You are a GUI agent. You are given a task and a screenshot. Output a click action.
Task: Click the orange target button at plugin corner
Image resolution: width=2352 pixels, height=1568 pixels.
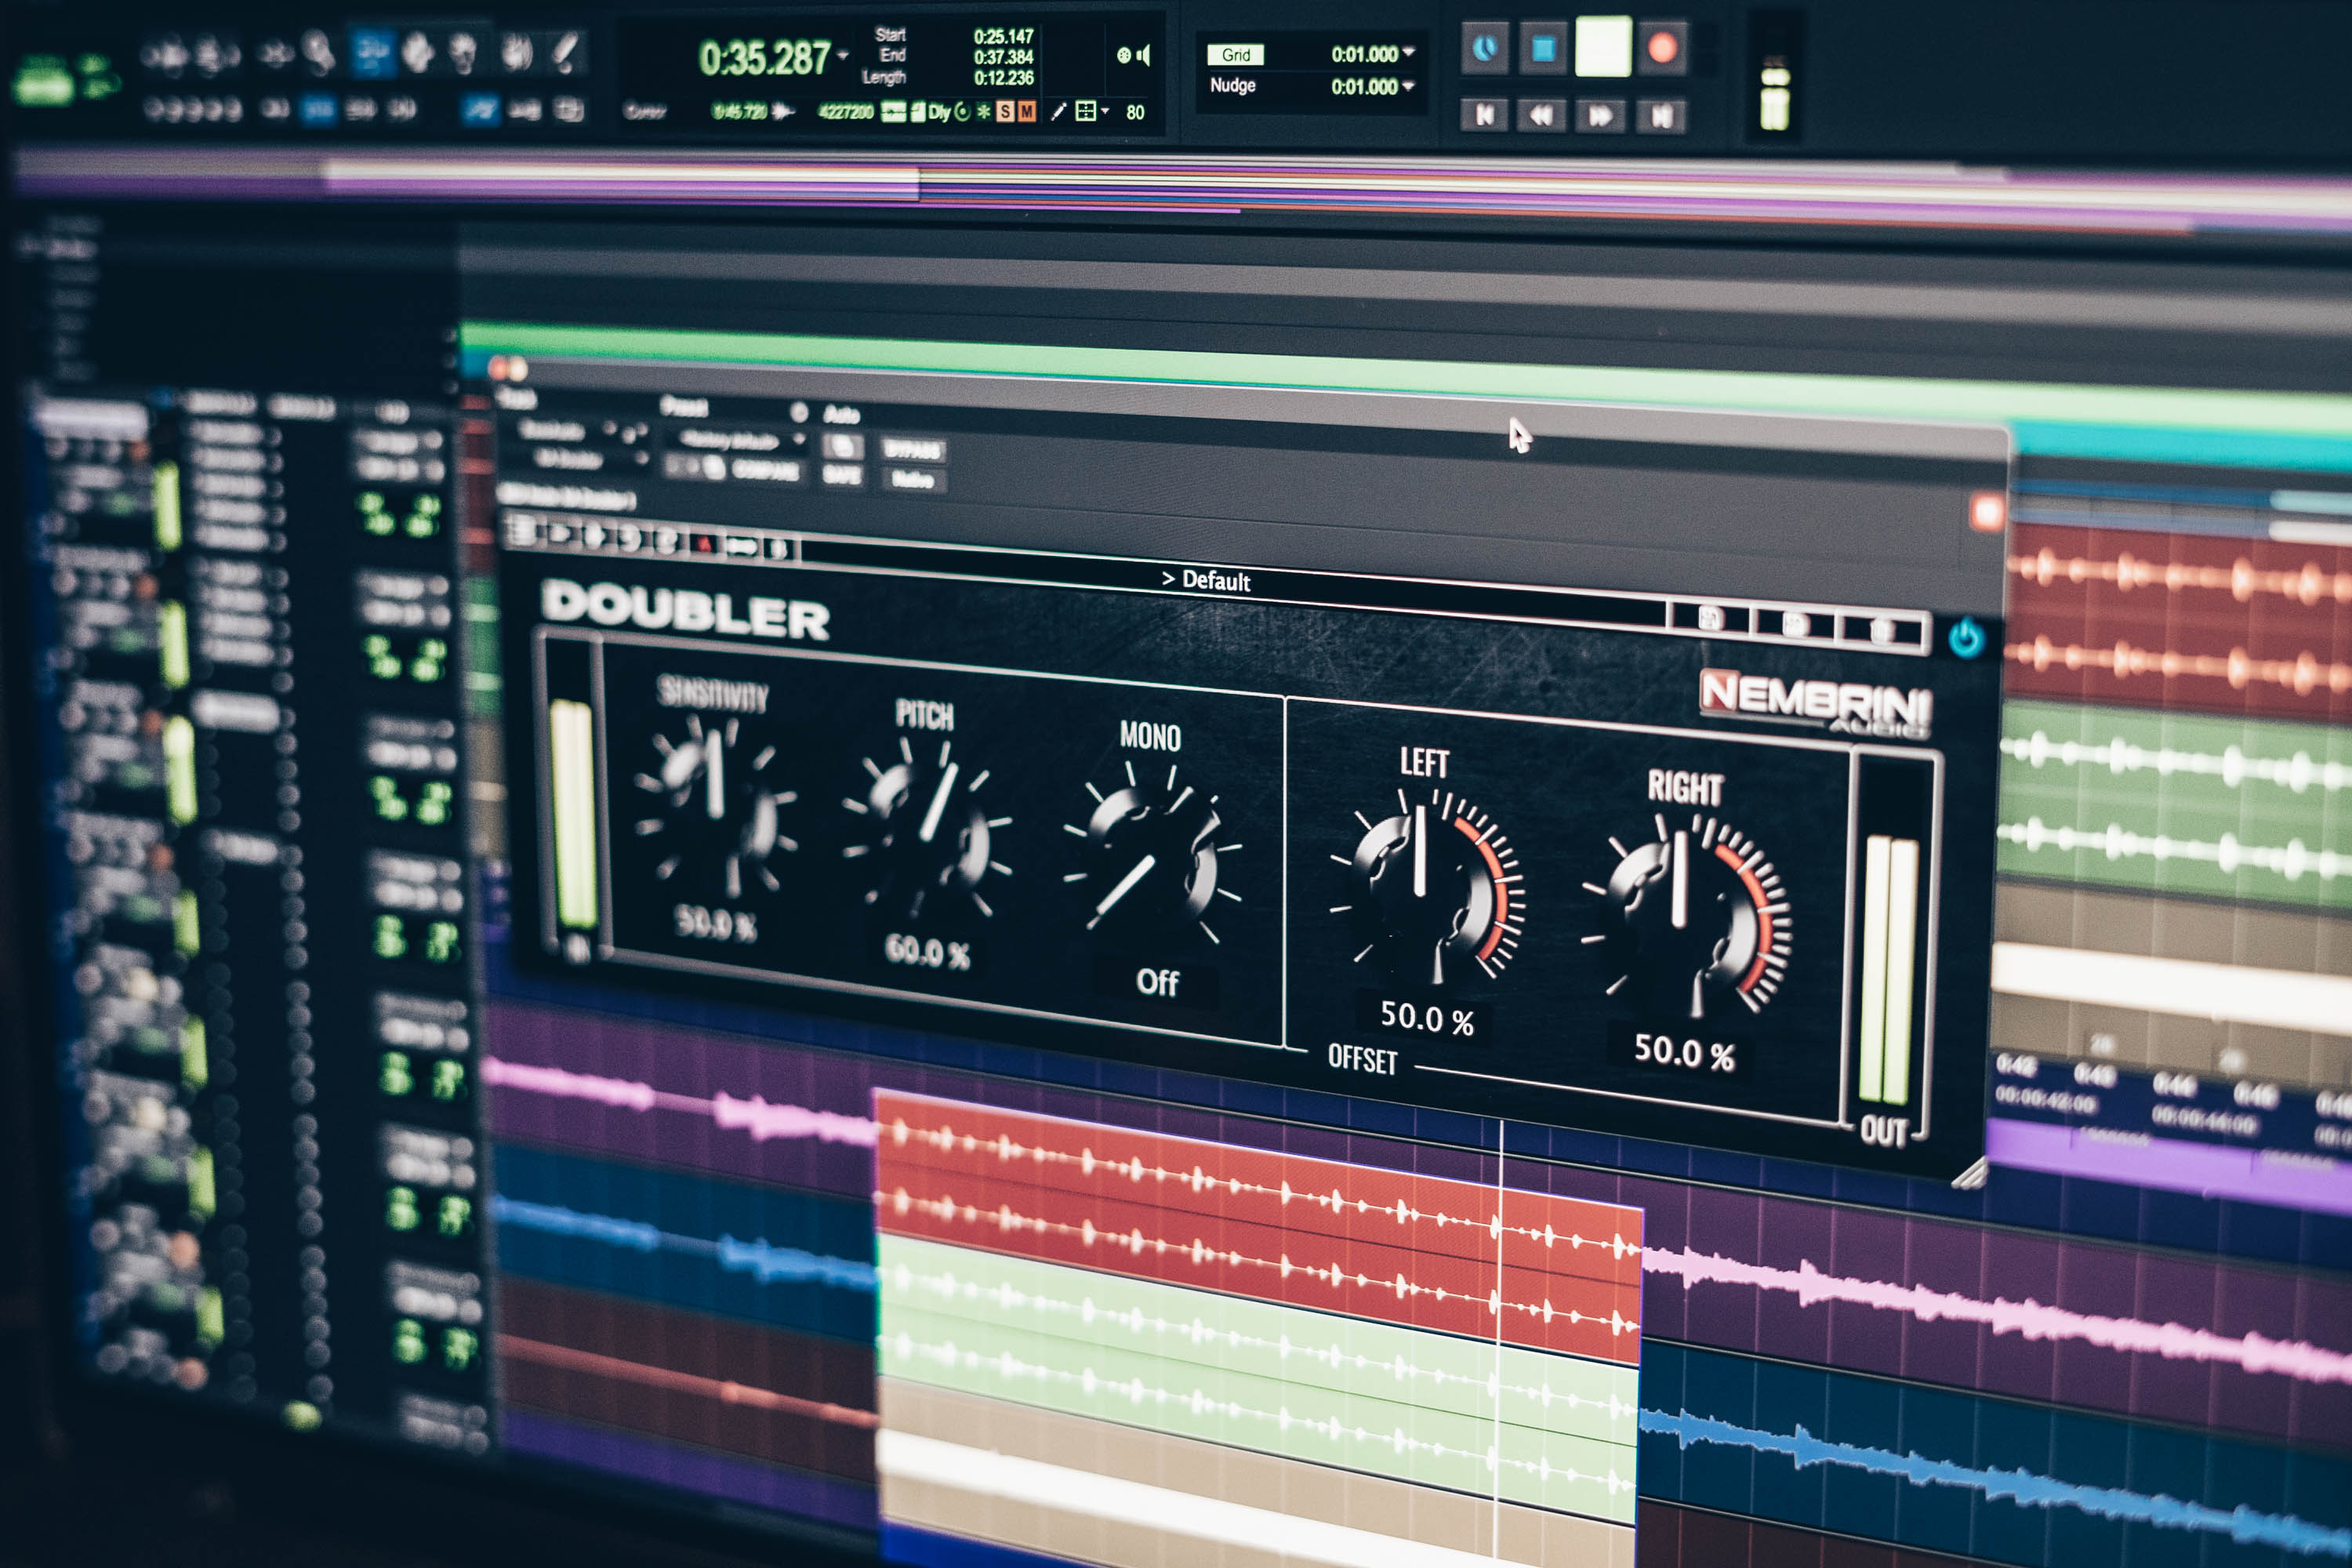click(1985, 513)
